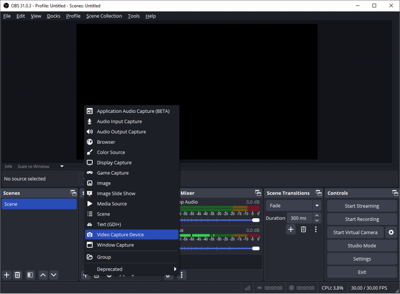
Task: Open the Docks menu
Action: 54,16
